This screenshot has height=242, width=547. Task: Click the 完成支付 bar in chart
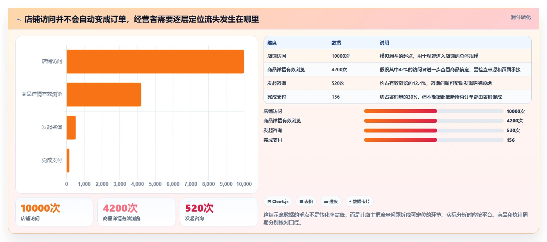tap(68, 160)
